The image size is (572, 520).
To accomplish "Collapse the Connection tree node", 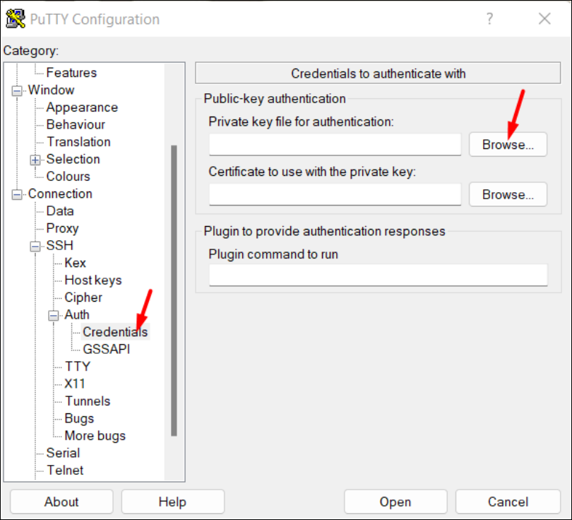I will tap(17, 194).
